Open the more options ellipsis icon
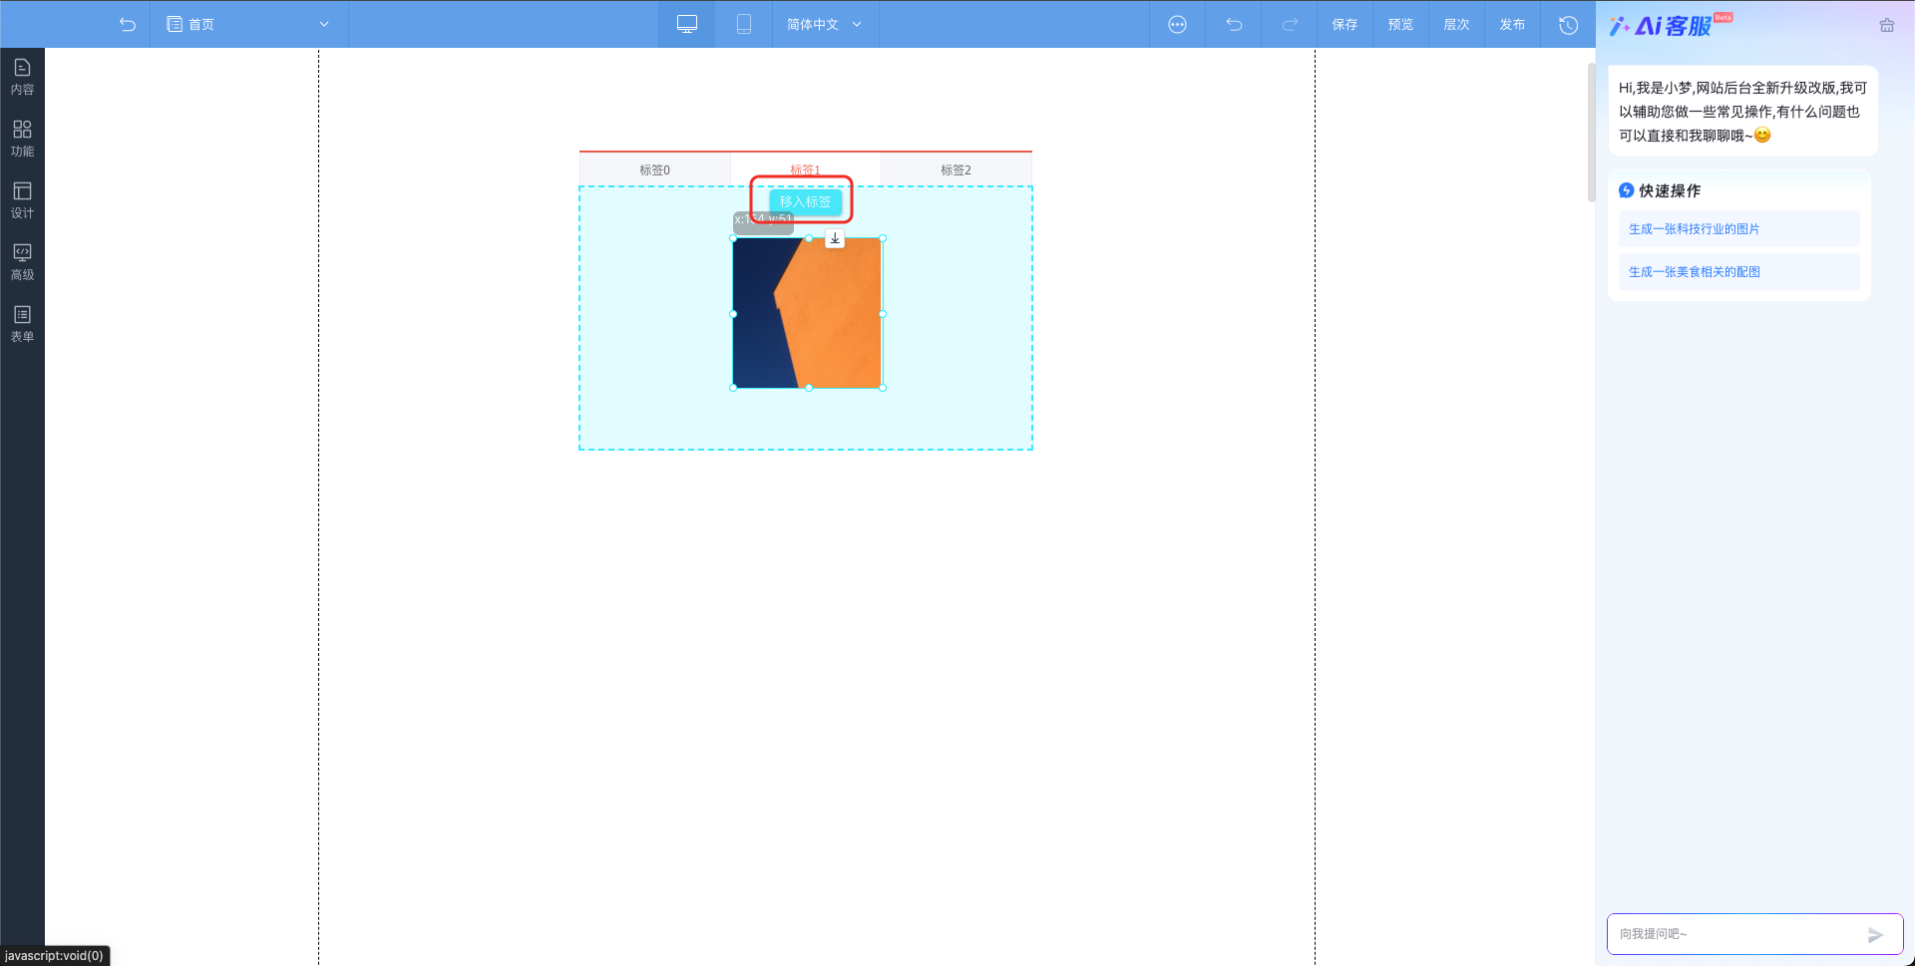 pyautogui.click(x=1178, y=24)
